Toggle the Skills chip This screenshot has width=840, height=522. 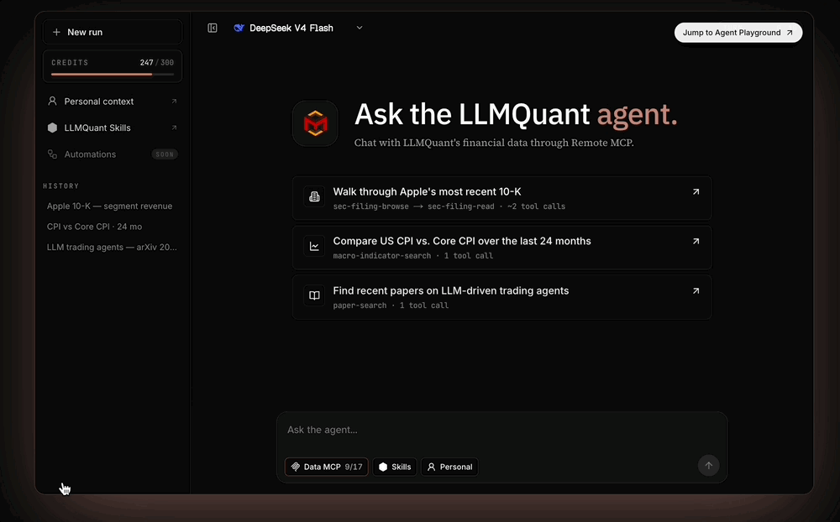(395, 467)
